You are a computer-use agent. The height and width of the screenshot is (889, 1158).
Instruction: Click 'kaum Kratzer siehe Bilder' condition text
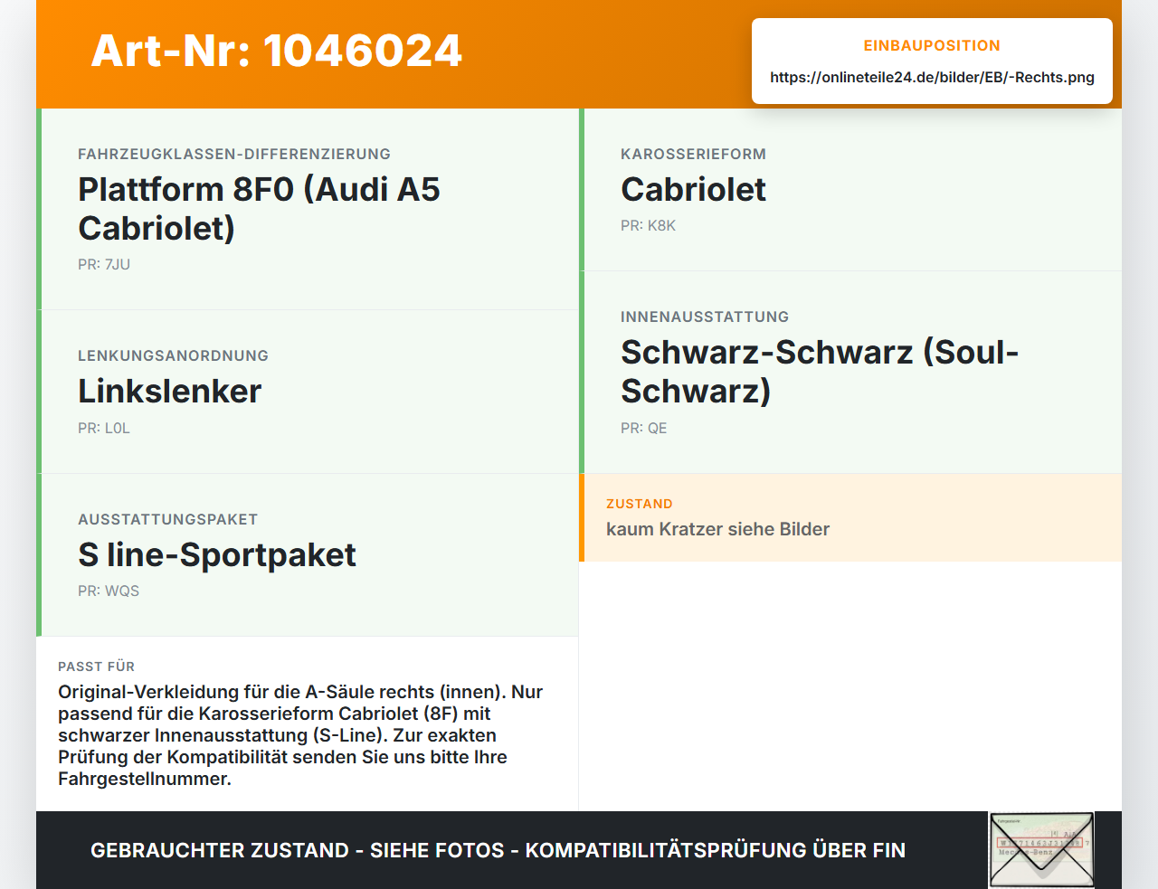(x=717, y=530)
